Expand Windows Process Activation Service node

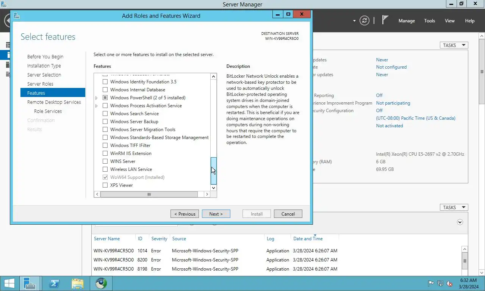tap(97, 106)
